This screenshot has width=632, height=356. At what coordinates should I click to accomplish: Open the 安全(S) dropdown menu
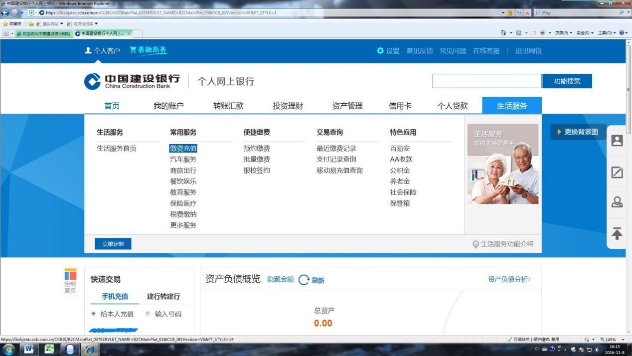(x=585, y=33)
